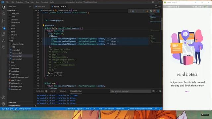Change CRLF line ending in status bar

pos(94,109)
